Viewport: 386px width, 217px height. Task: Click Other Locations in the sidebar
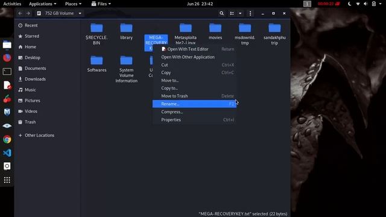[x=47, y=135]
